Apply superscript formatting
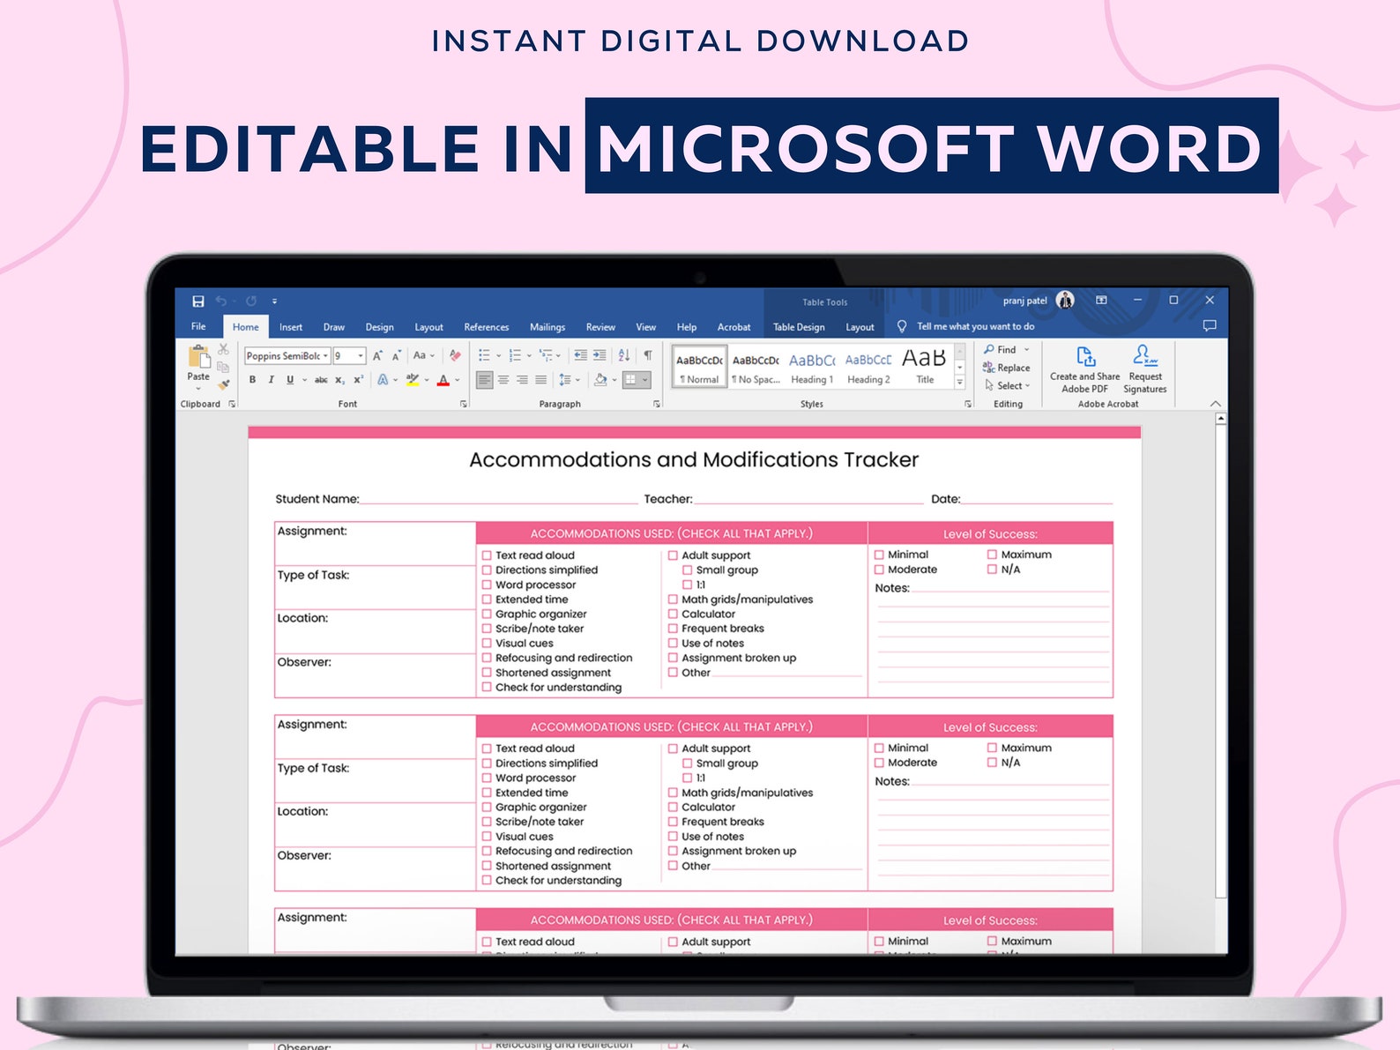 click(x=359, y=380)
